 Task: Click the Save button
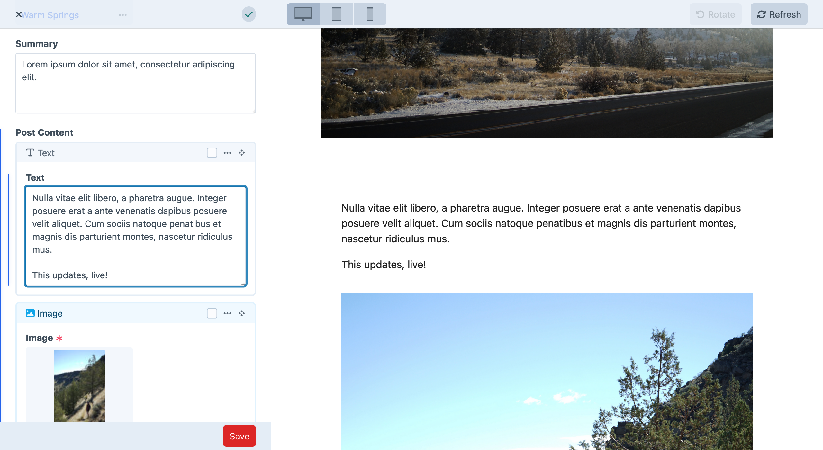point(239,436)
